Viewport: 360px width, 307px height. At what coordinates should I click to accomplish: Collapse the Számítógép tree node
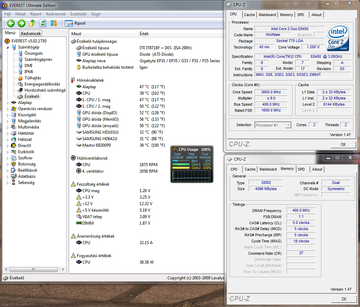pyautogui.click(x=8, y=47)
